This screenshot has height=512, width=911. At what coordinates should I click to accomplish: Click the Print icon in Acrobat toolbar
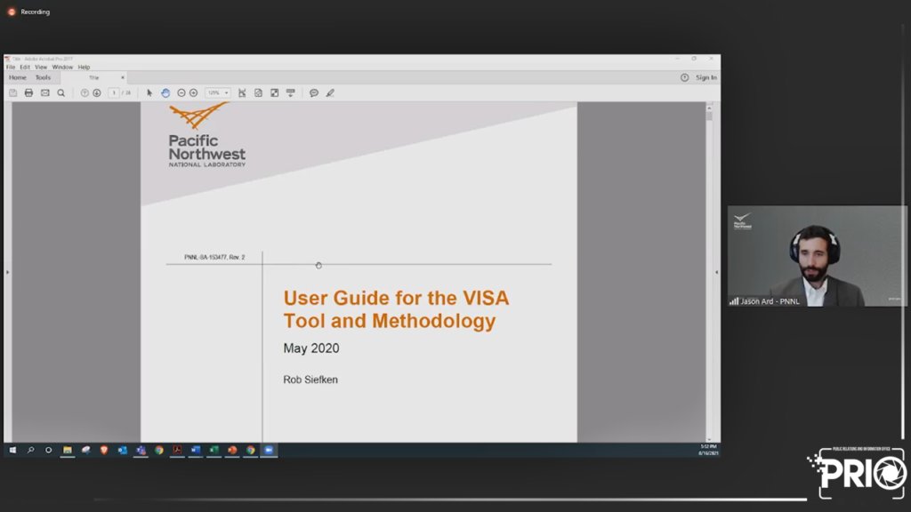point(28,92)
